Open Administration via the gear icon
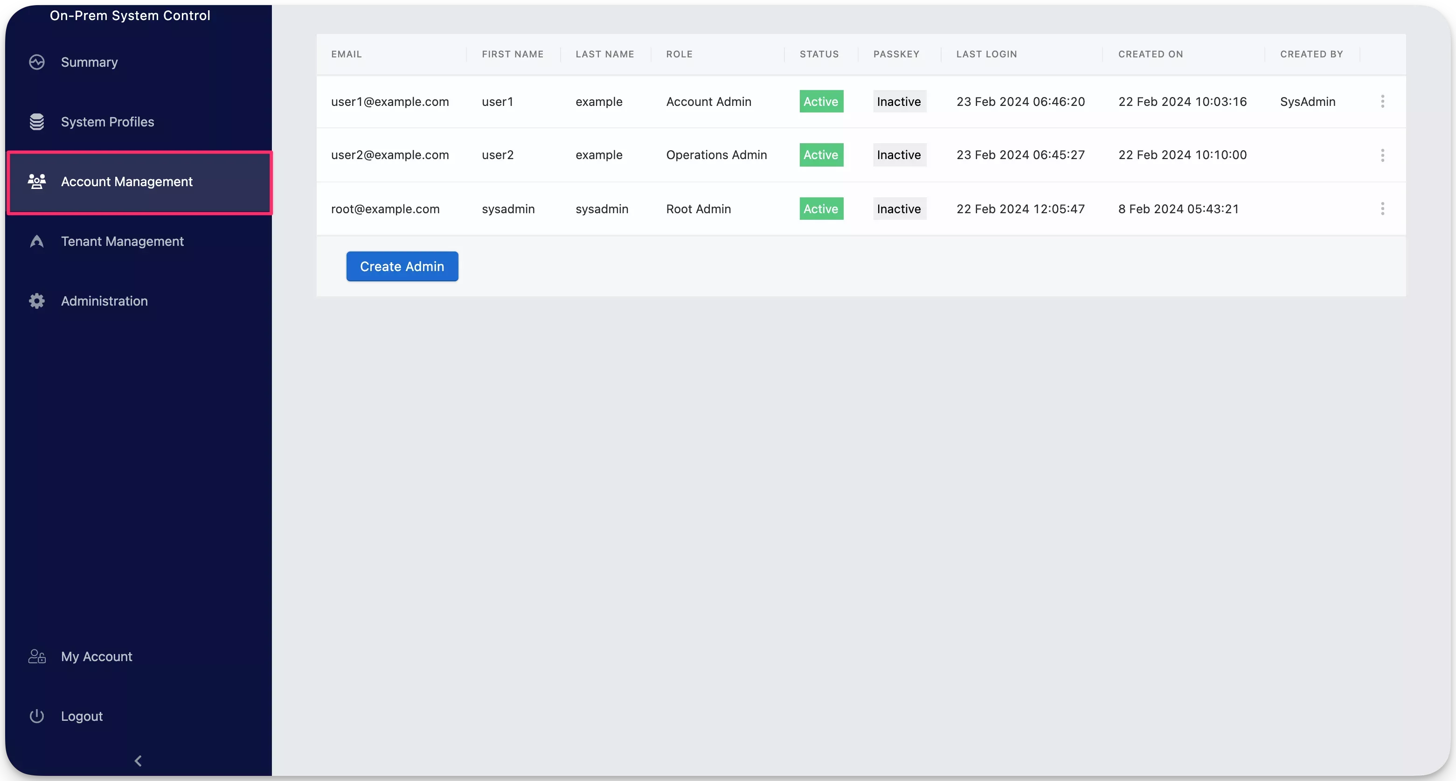The image size is (1456, 781). pyautogui.click(x=37, y=301)
